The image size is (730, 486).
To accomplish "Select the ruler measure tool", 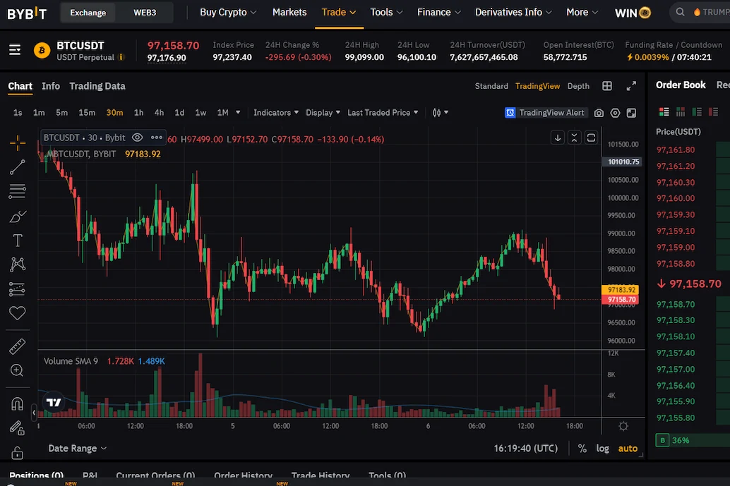I will [17, 346].
